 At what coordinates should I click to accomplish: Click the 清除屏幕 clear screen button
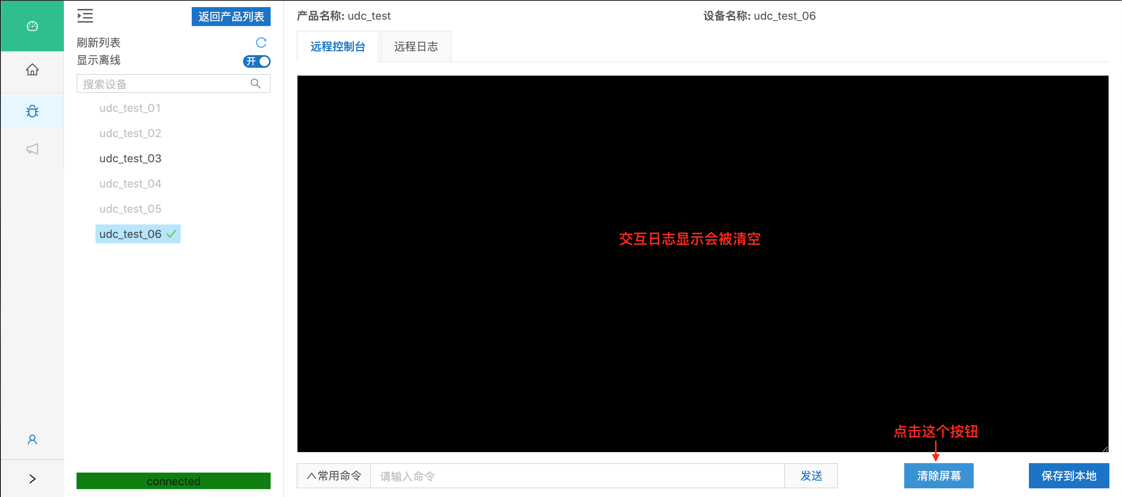(939, 476)
